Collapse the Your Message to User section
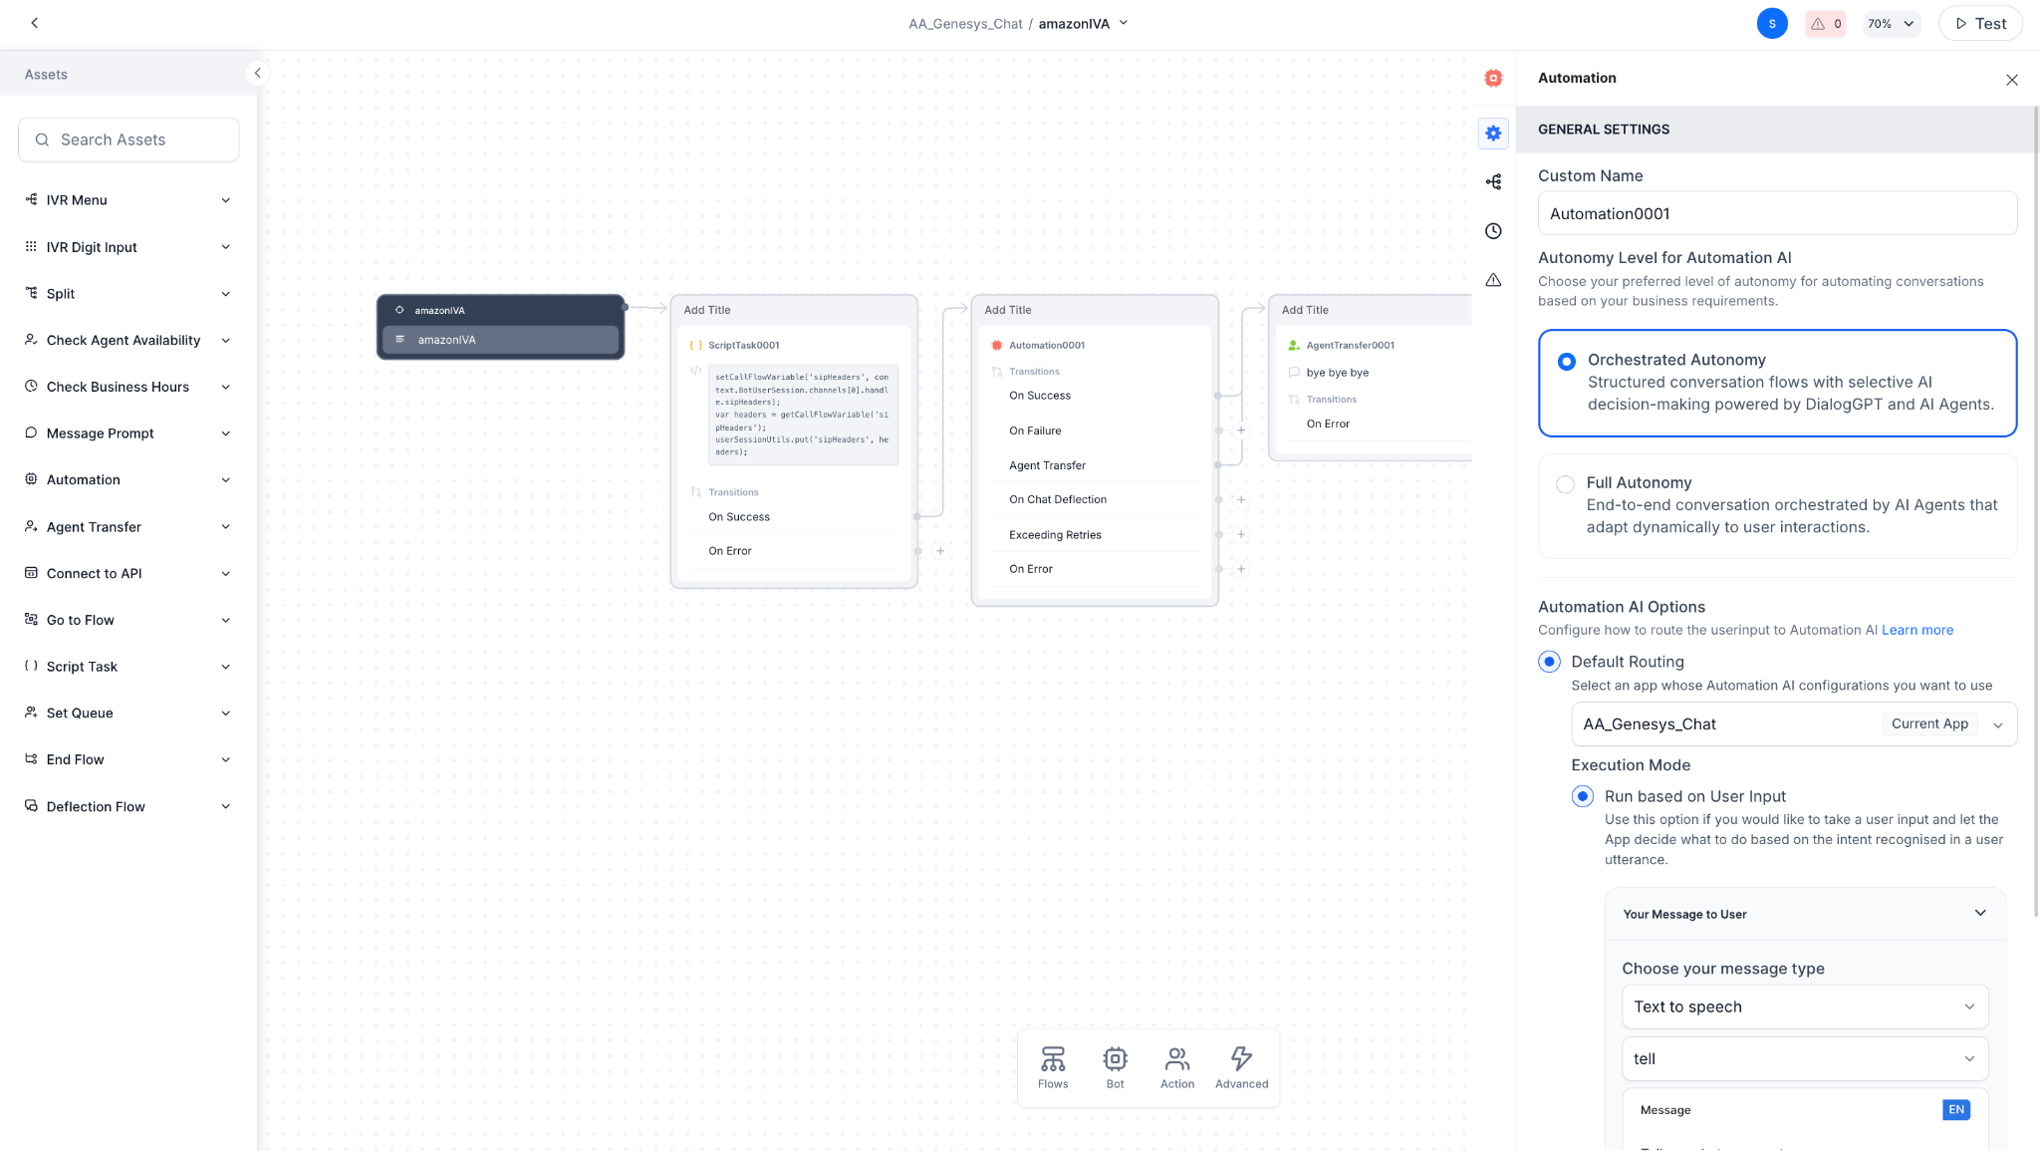The height and width of the screenshot is (1151, 2040). click(x=1979, y=913)
